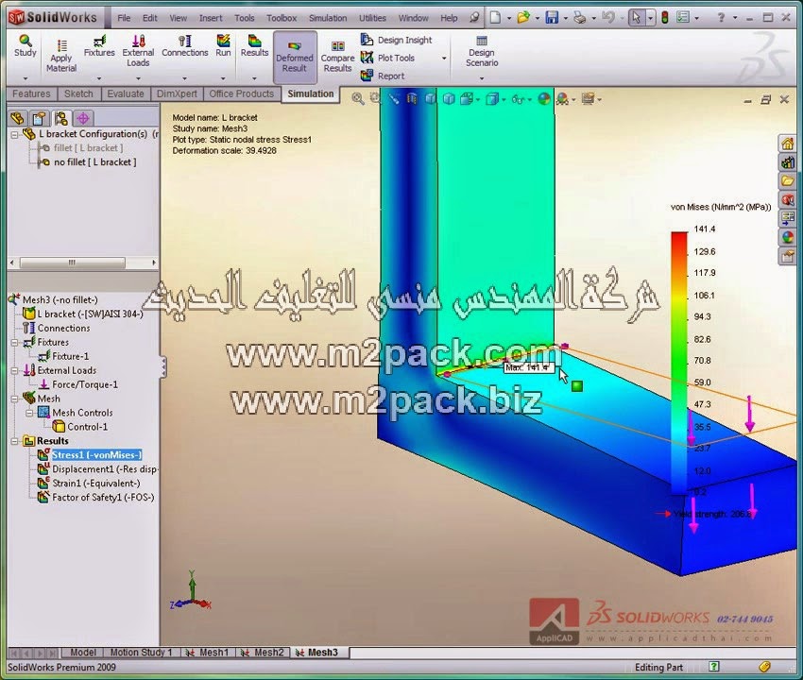Expand Plot Tools dropdown arrow

pos(444,59)
